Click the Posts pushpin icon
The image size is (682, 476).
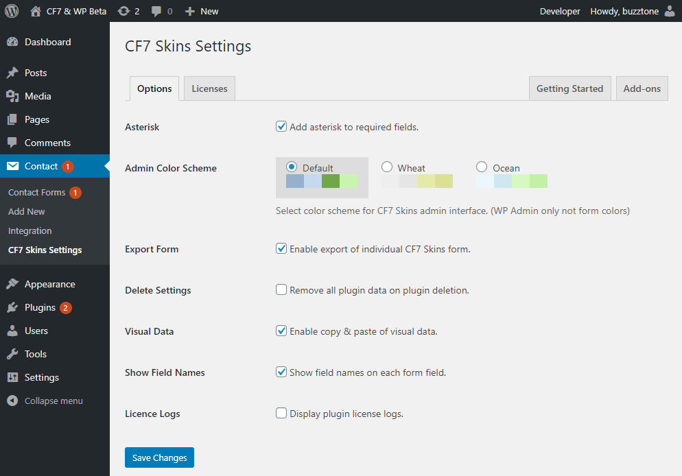pos(12,73)
